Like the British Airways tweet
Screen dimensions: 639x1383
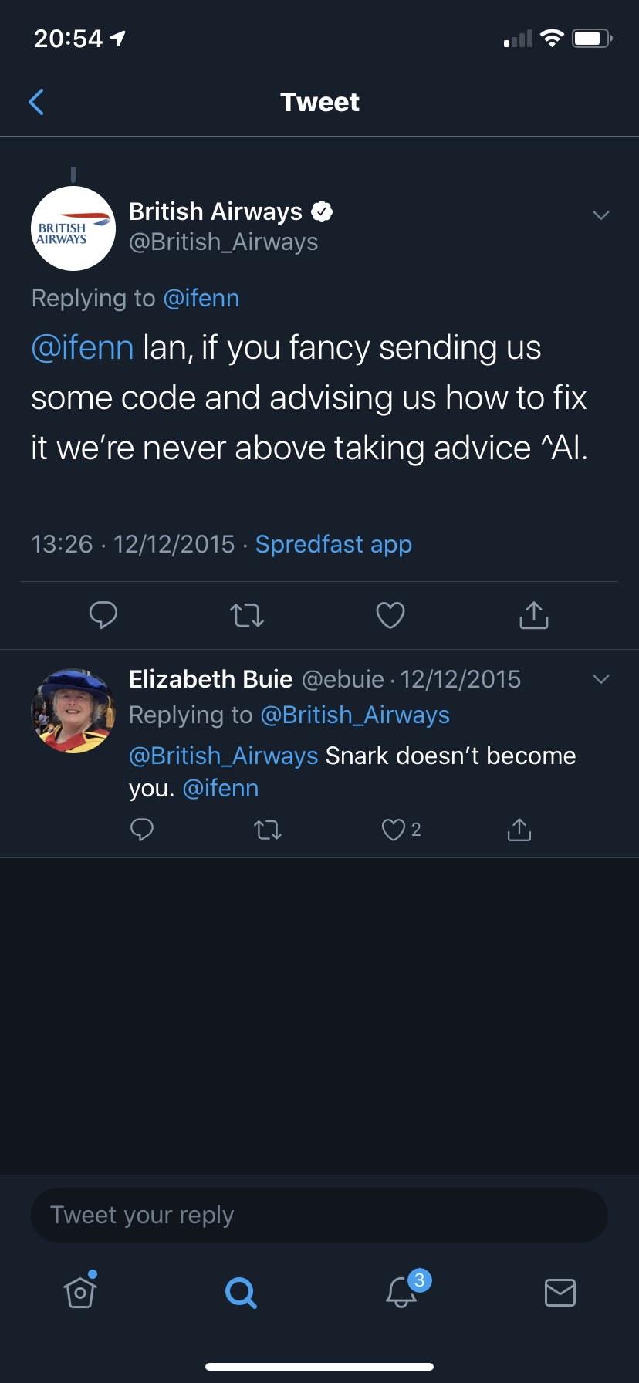(390, 615)
